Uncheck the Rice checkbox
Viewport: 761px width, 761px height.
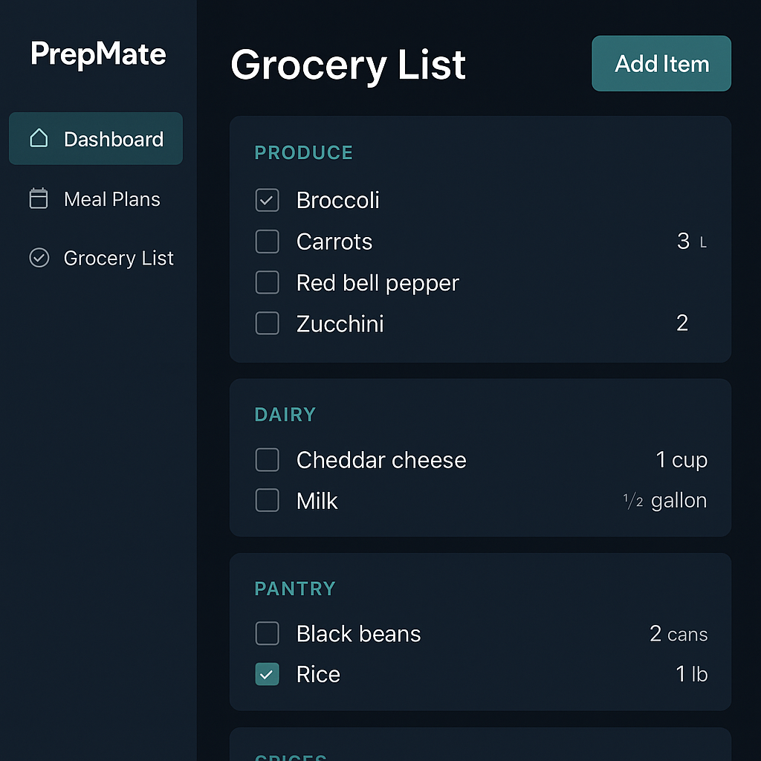click(267, 674)
